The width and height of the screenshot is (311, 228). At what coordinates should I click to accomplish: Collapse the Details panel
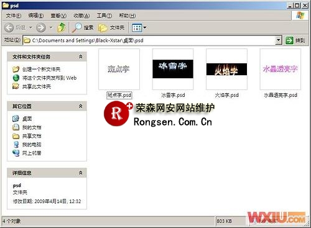click(x=80, y=173)
